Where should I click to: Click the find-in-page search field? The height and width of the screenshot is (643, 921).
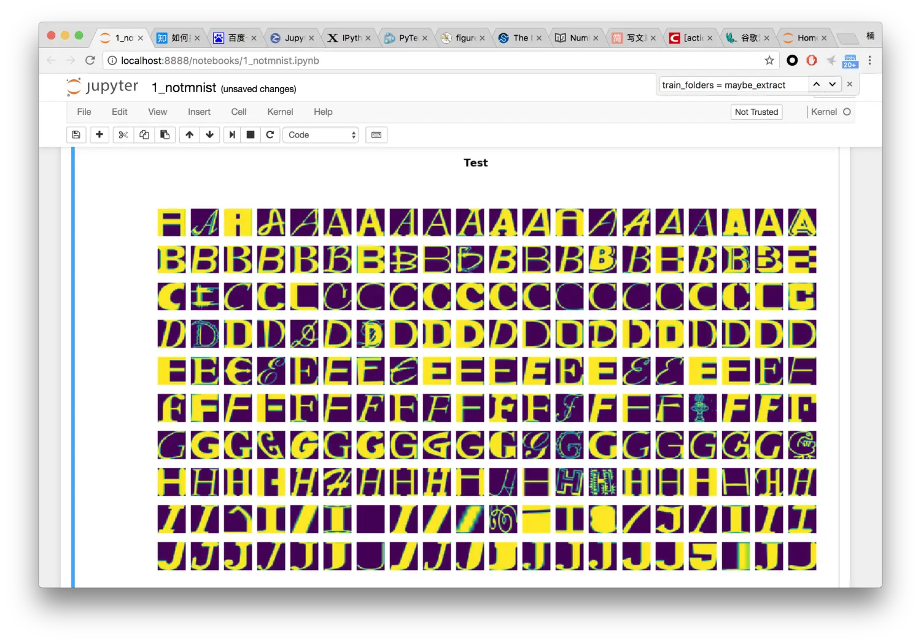point(733,85)
